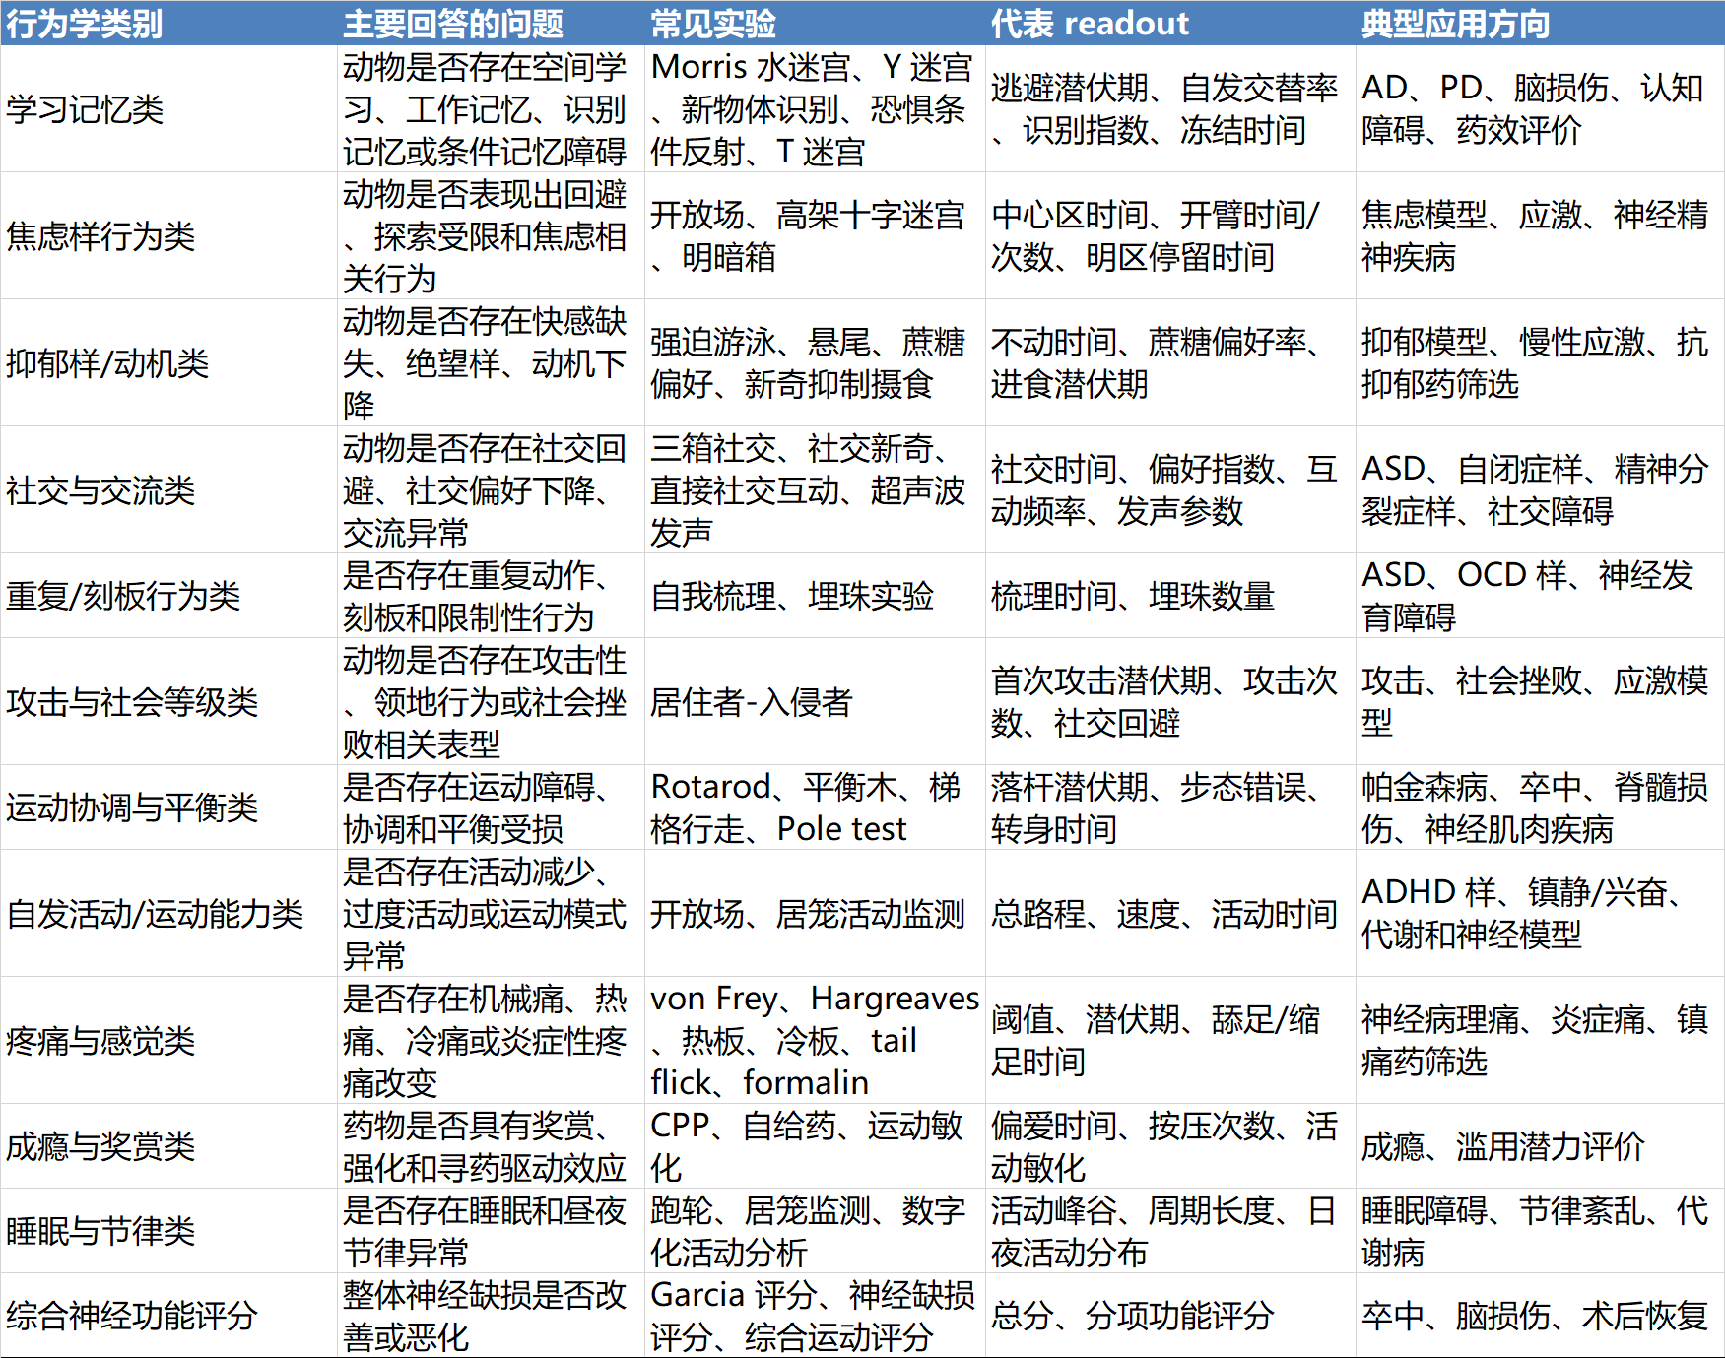This screenshot has width=1725, height=1358.
Task: Select the 居住者-入侵者 experiment cell
Action: coord(751,702)
